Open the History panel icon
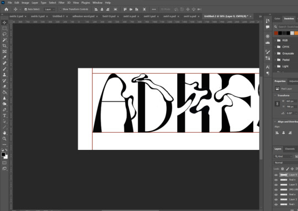Screen dimensions: 298x211 [268, 21]
